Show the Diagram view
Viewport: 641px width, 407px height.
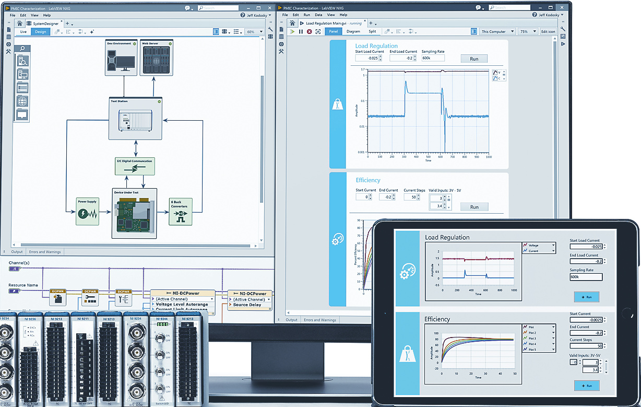353,32
